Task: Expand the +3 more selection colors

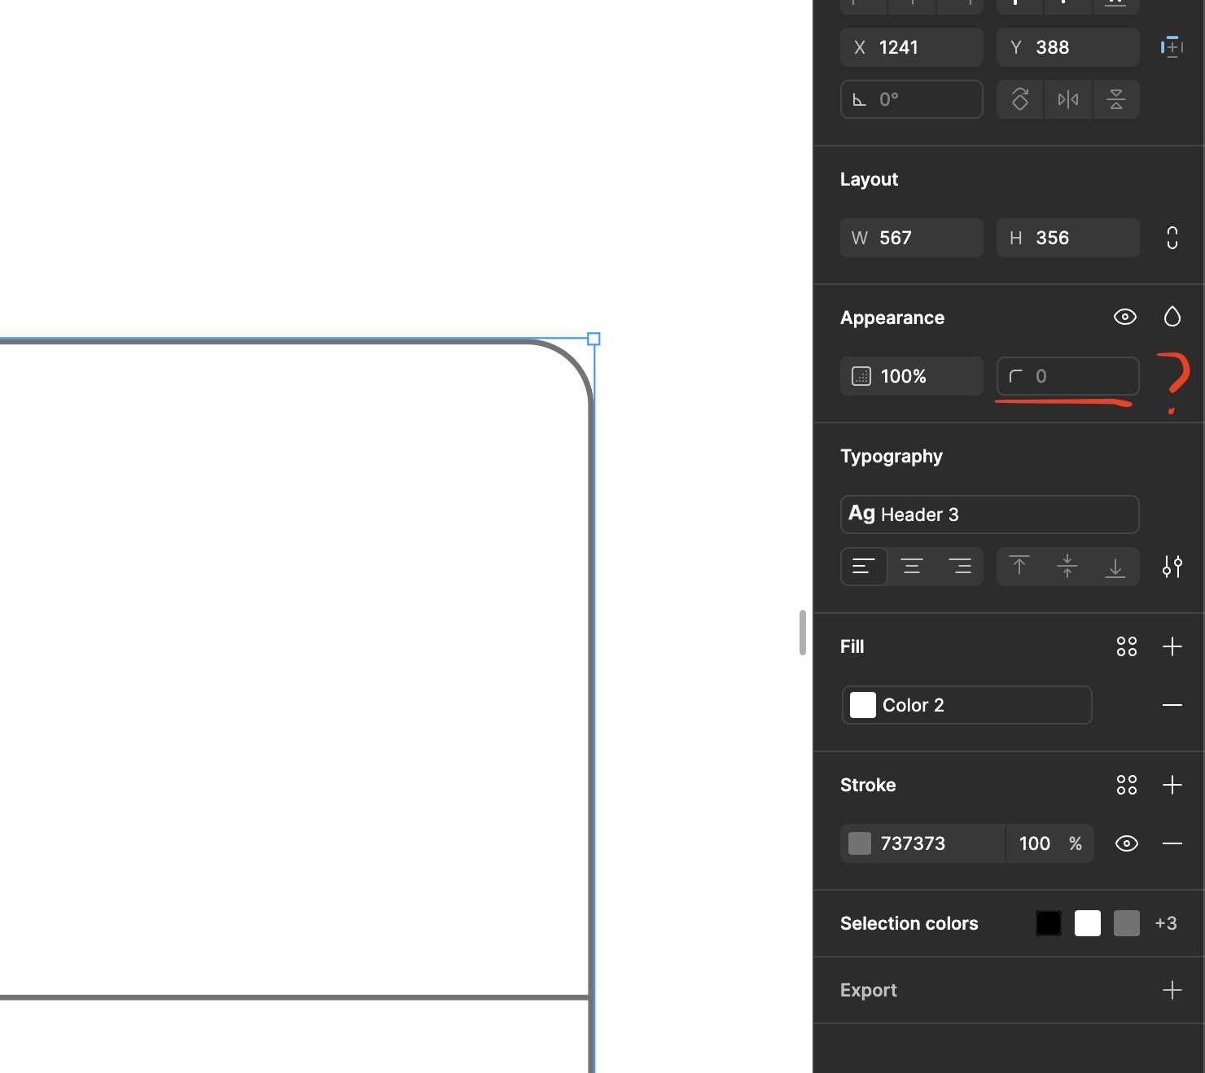Action: coord(1166,923)
